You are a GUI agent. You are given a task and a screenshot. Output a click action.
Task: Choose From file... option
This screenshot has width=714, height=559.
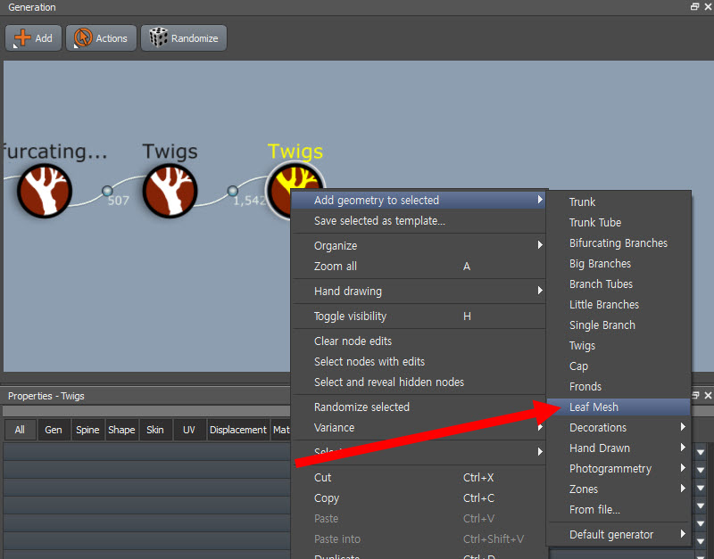click(619, 509)
